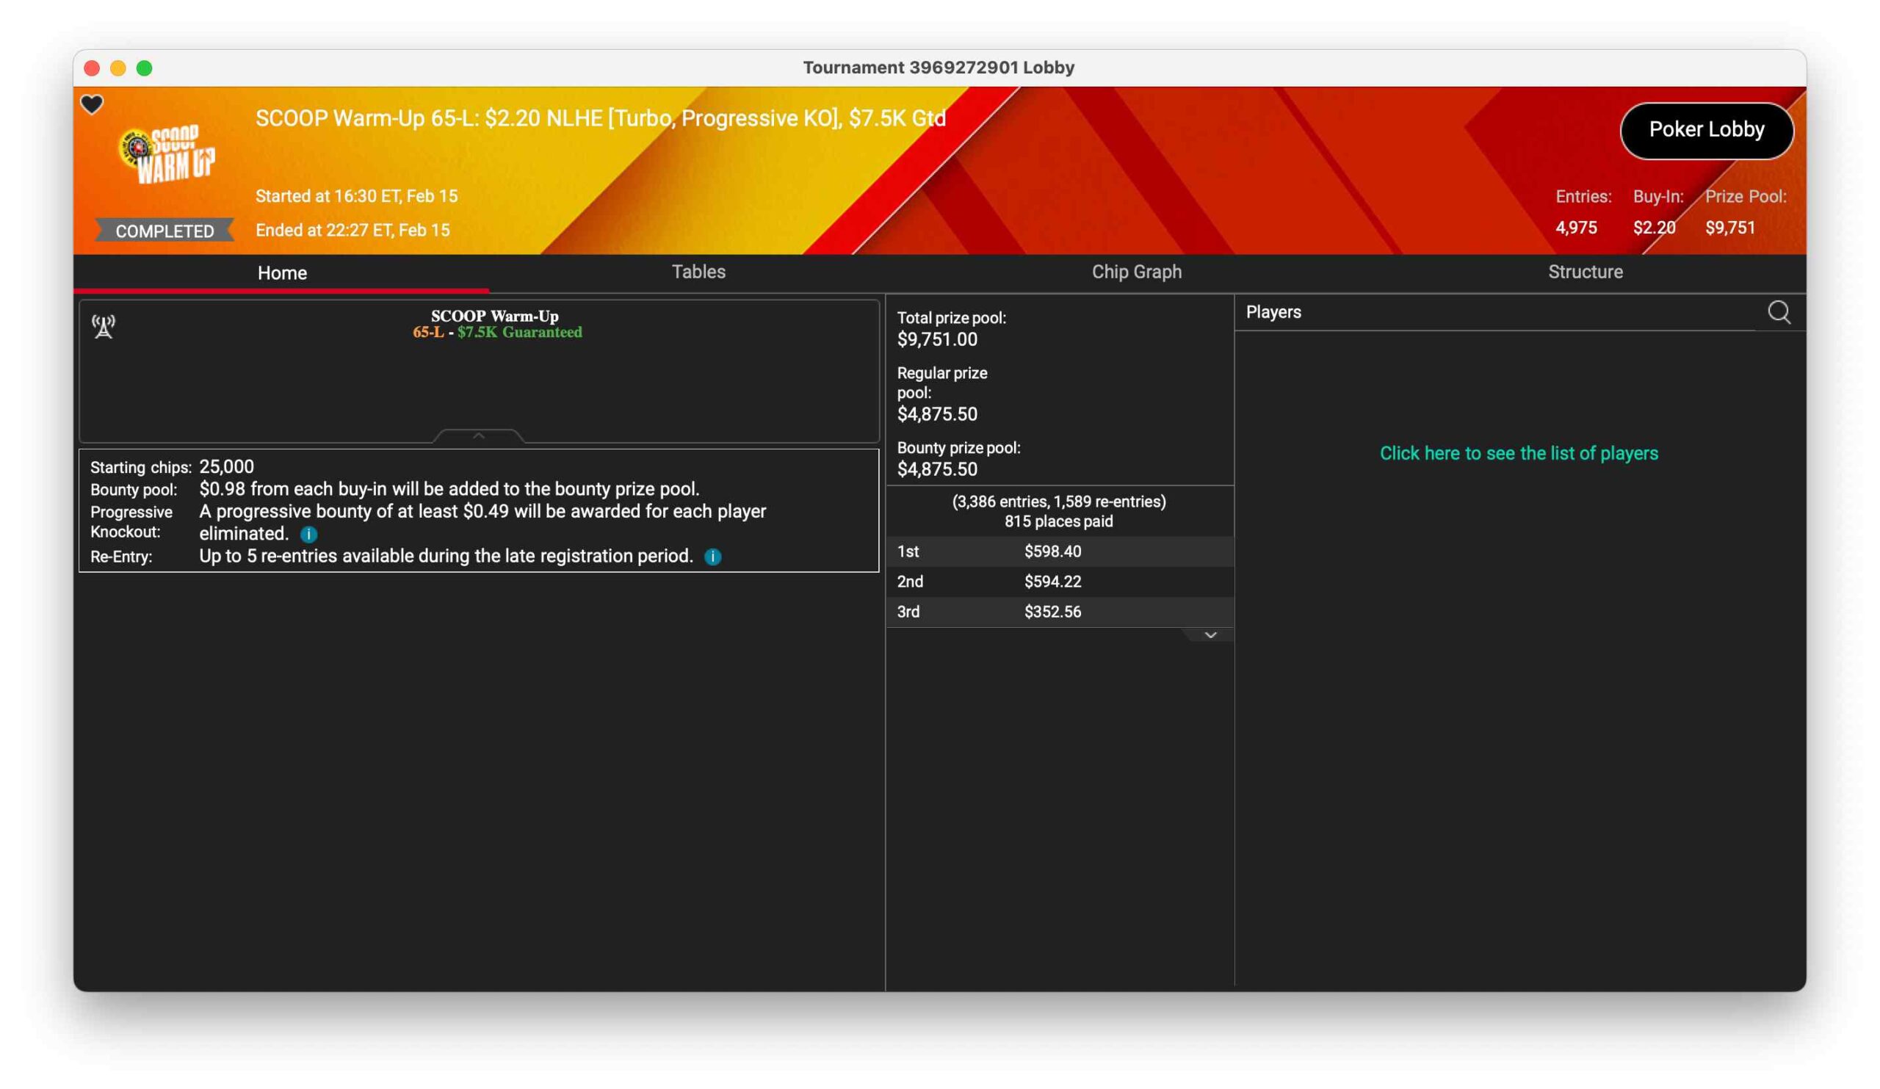
Task: Maximize the window using green button
Action: pos(145,68)
